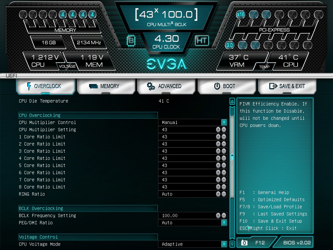
Task: Select the BCLK Overclocking section header
Action: pyautogui.click(x=88, y=208)
